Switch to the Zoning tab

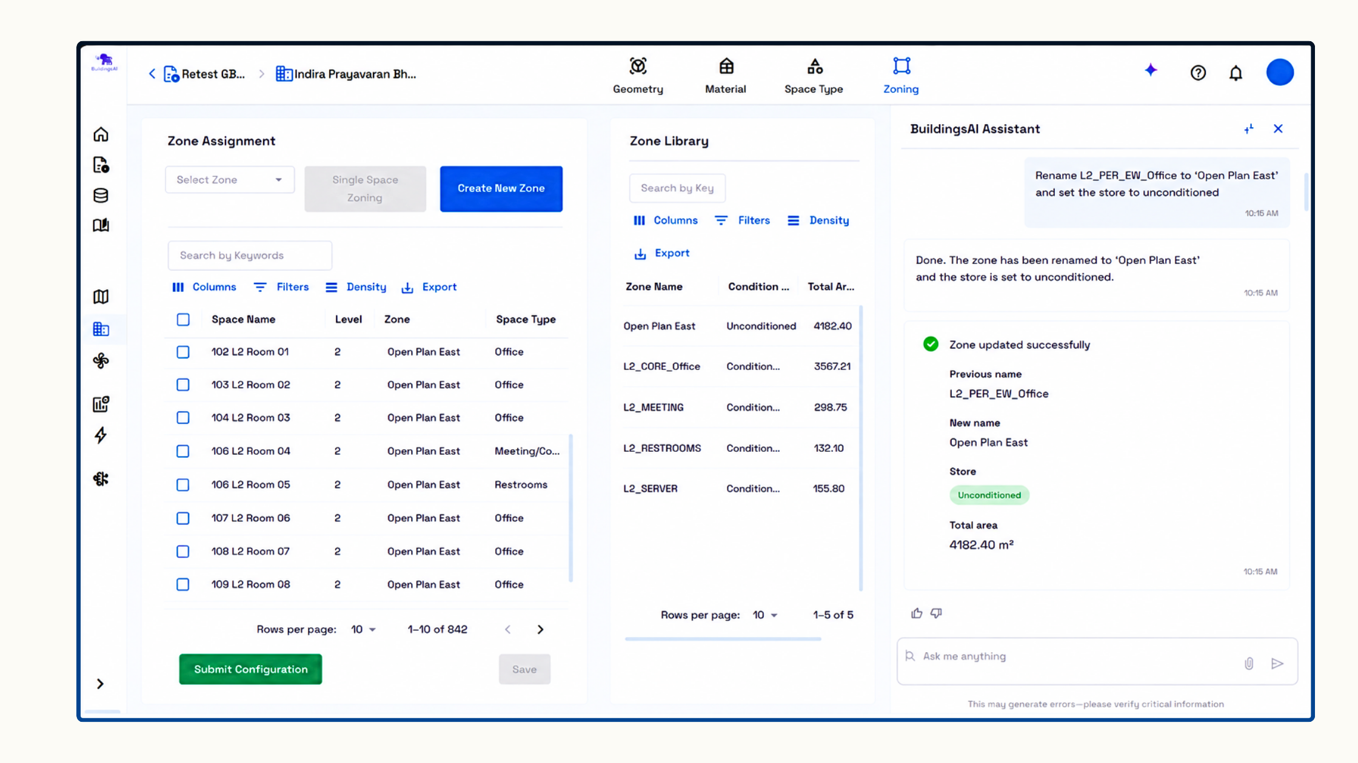click(901, 76)
